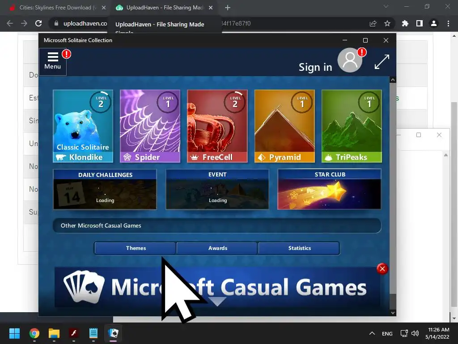Expand Other Microsoft Casual Games bar
458x344 pixels.
[217, 226]
